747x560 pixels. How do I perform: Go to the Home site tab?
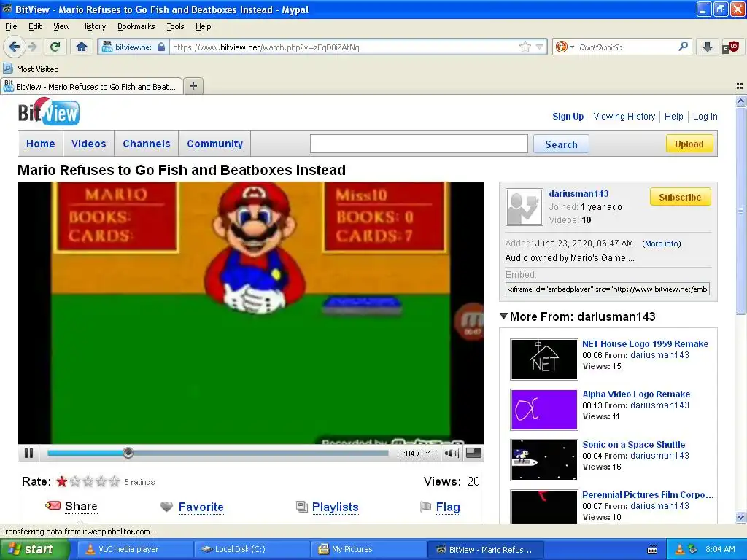click(x=41, y=144)
